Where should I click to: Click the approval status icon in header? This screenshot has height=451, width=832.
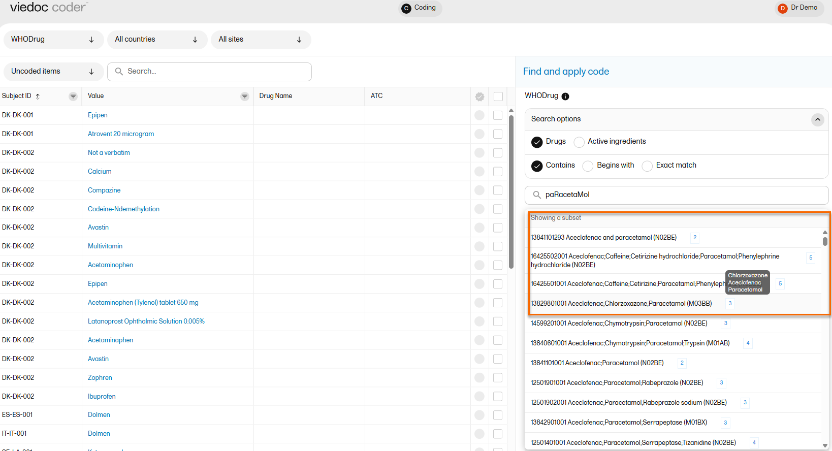[479, 96]
